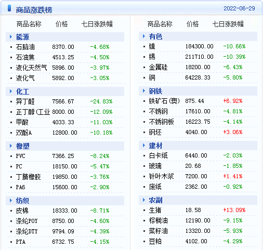Select the 菜籽油 commodity
Screen dimensions: 263x250
159,231
